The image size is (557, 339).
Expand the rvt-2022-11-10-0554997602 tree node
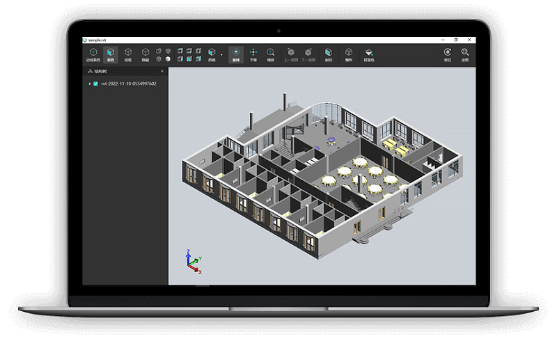pyautogui.click(x=90, y=84)
